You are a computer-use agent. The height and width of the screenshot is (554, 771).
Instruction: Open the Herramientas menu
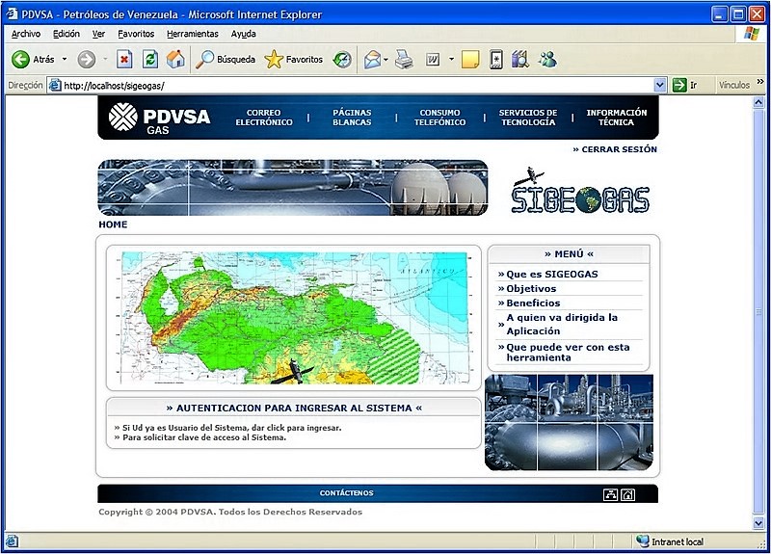[192, 34]
